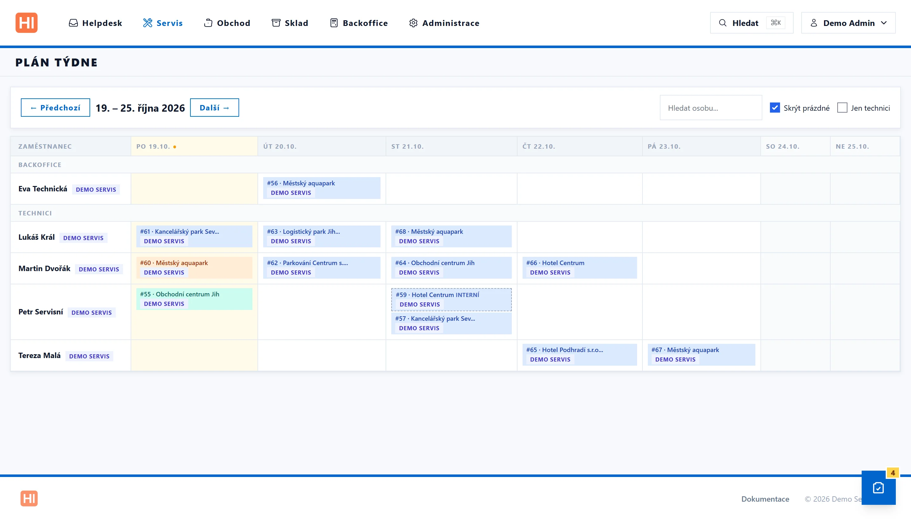Open the orange job #60 Městský aquapark
The width and height of the screenshot is (911, 520).
point(194,268)
